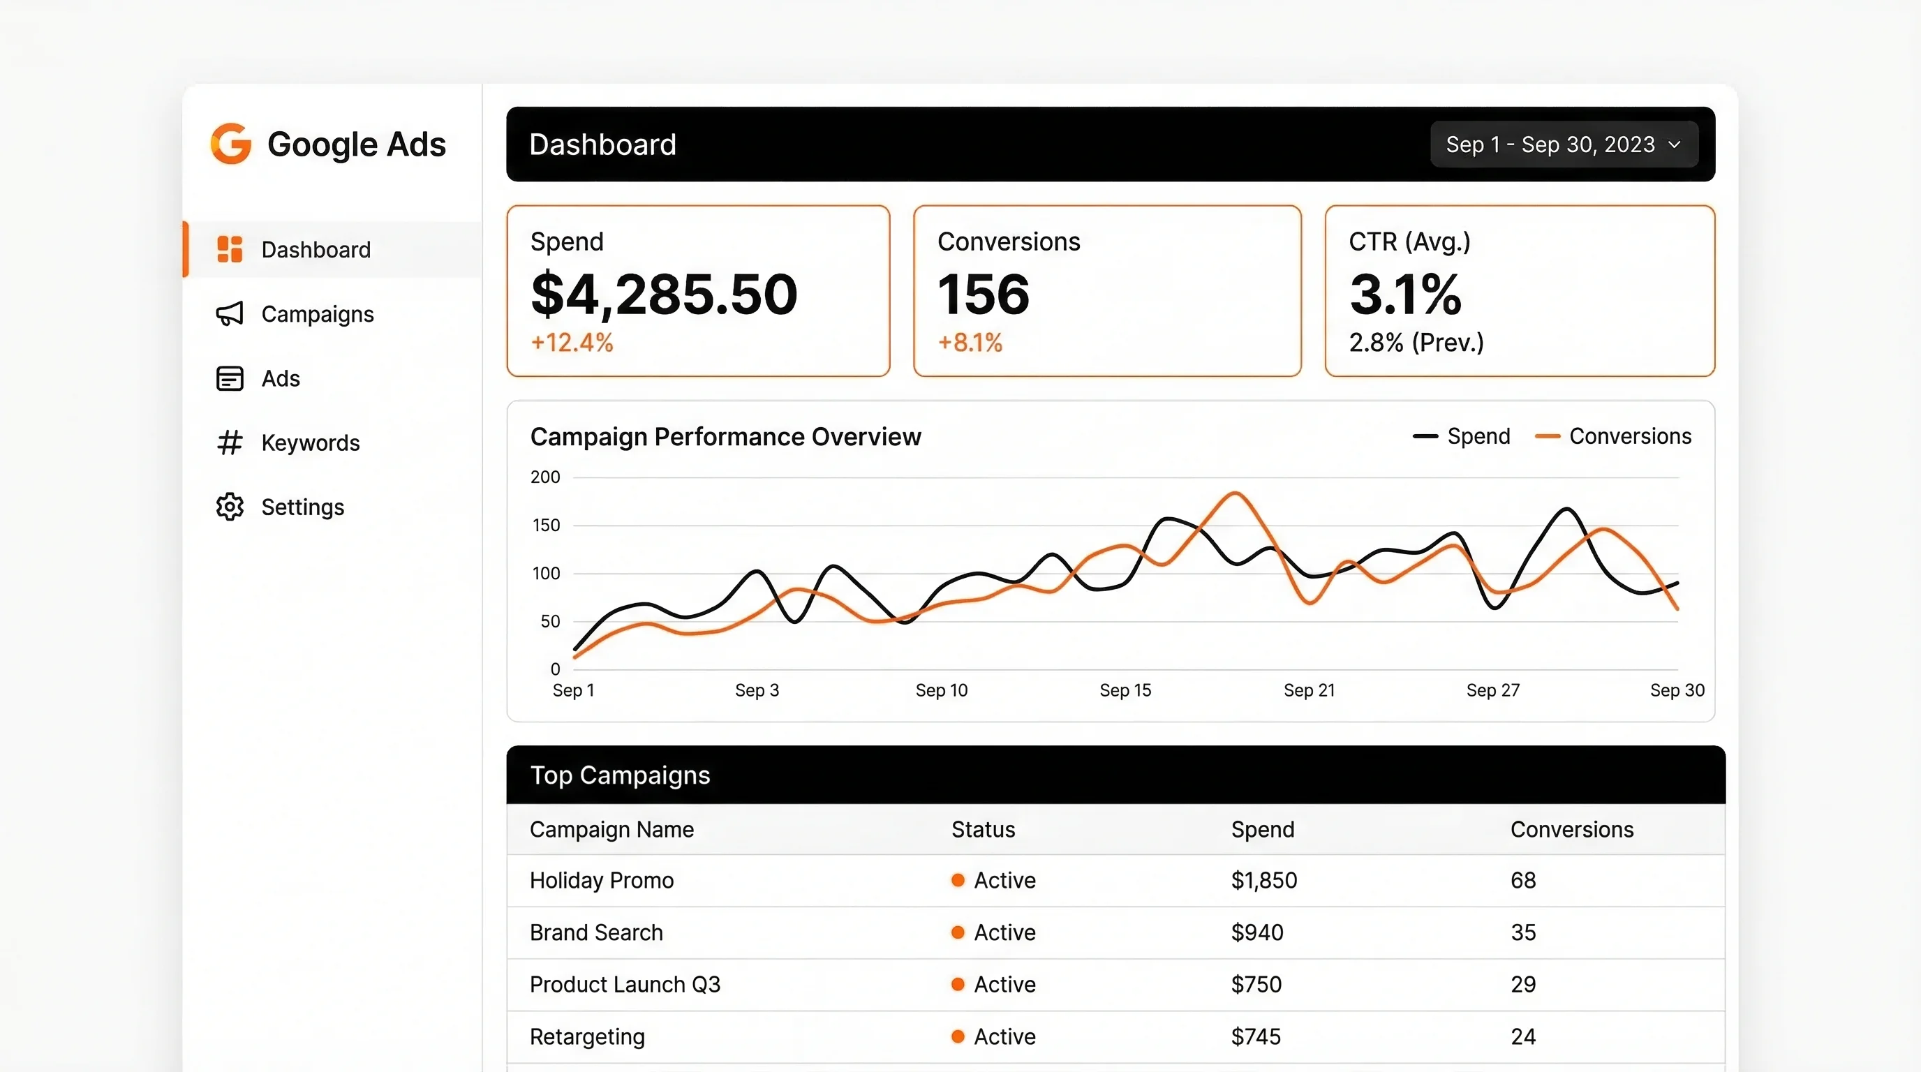Select the Ads icon in the sidebar
The height and width of the screenshot is (1072, 1921).
coord(230,378)
